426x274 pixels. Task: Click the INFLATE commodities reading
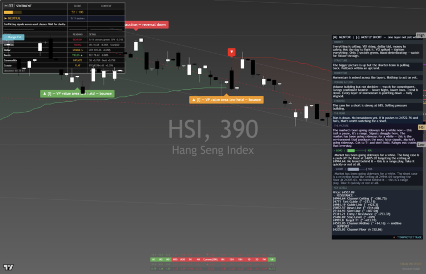78,60
